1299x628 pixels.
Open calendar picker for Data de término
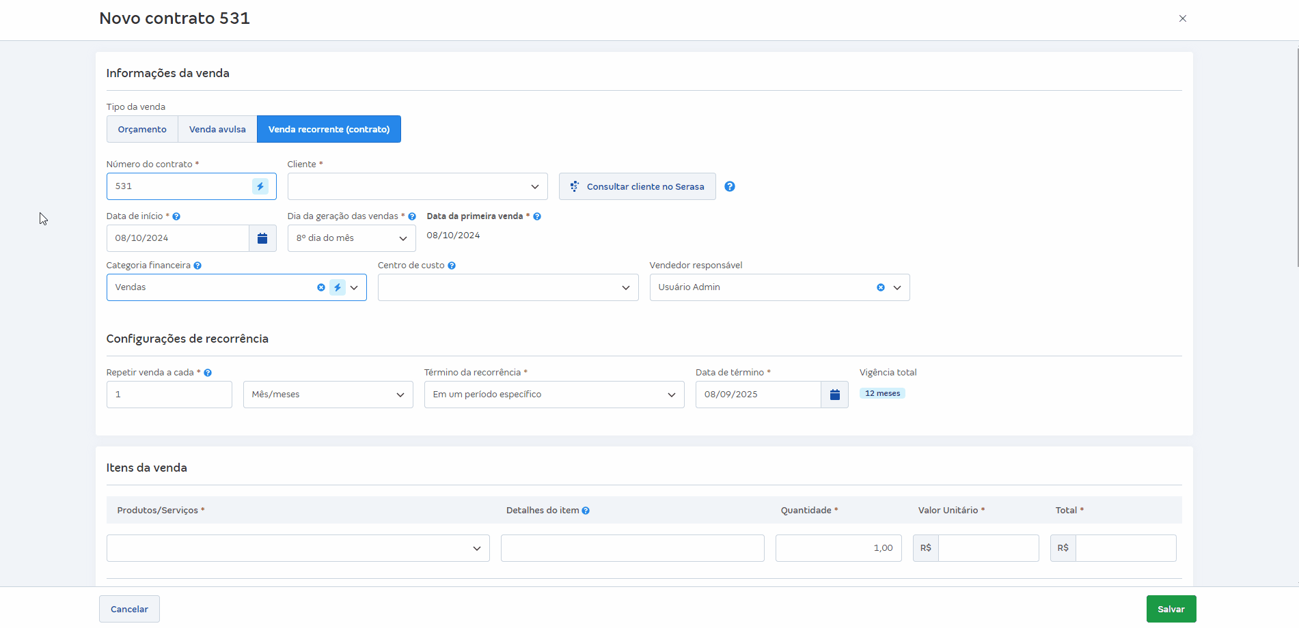click(x=834, y=395)
